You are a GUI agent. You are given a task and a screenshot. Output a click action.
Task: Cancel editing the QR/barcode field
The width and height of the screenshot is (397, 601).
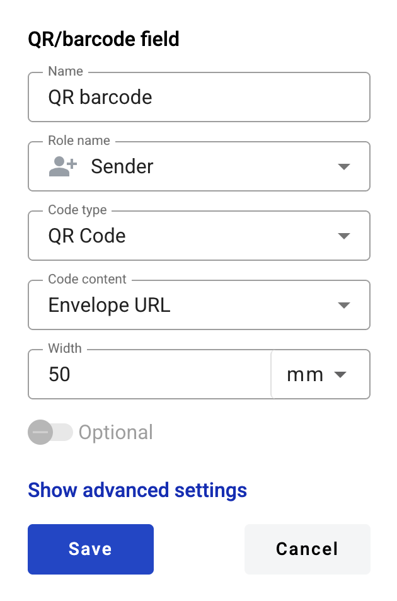pos(307,549)
